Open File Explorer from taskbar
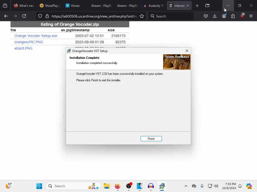 [106, 186]
